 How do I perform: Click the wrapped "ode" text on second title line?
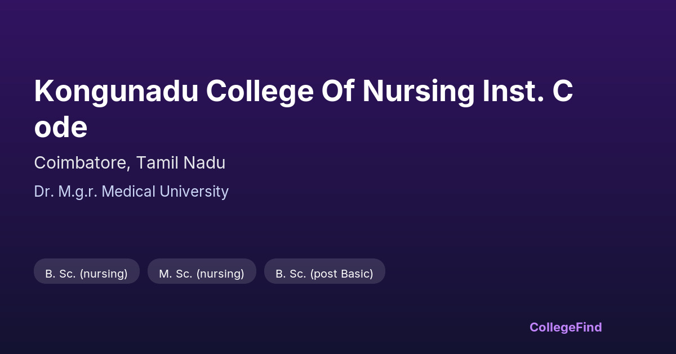click(61, 128)
